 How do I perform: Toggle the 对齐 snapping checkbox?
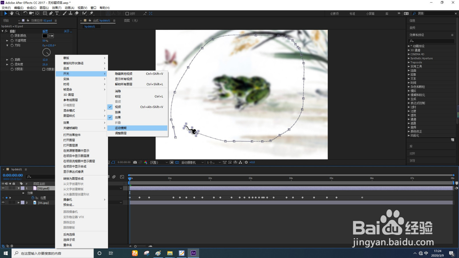click(x=127, y=14)
